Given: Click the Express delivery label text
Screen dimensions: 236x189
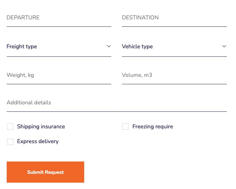Looking at the screenshot, I should [38, 141].
